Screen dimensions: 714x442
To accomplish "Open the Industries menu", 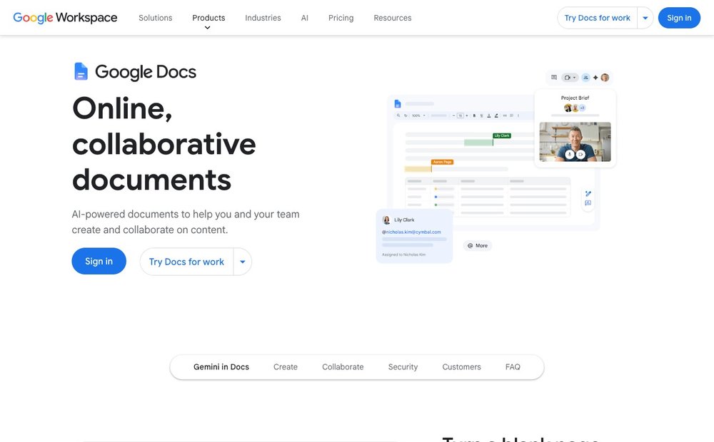I will [263, 18].
